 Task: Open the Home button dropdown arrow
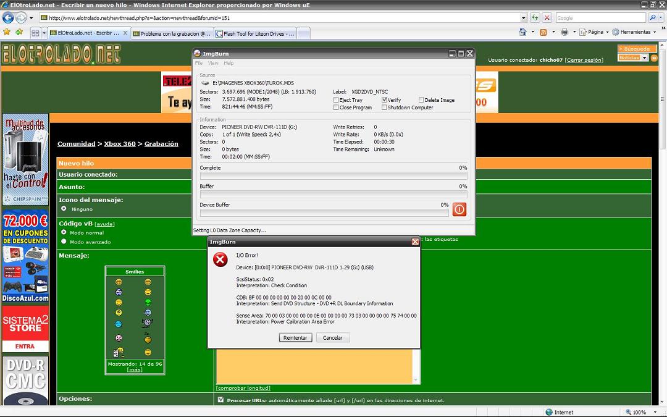pos(532,32)
